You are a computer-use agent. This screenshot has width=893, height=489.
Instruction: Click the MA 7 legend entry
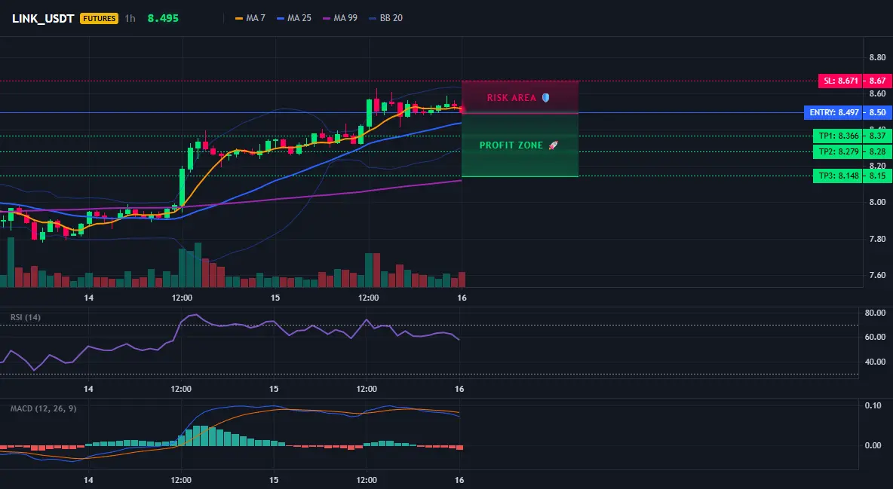(x=250, y=18)
